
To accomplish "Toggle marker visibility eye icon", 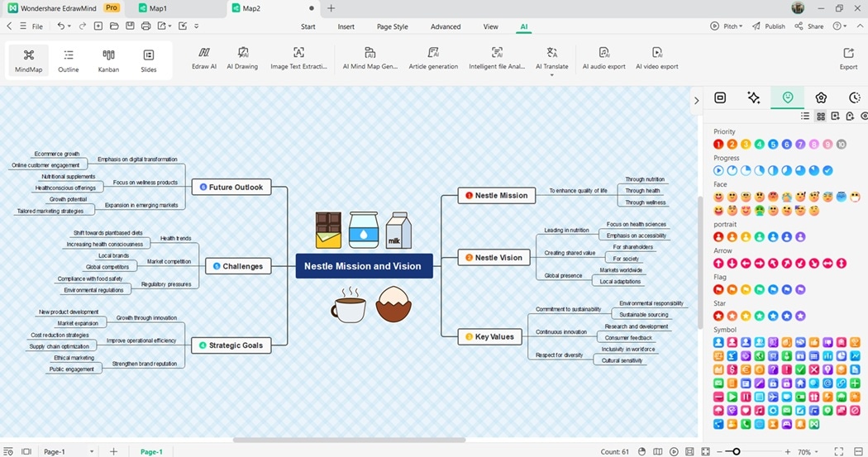I will tap(865, 116).
